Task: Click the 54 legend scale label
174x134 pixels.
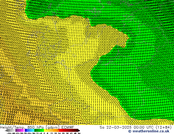Action: 79,133
